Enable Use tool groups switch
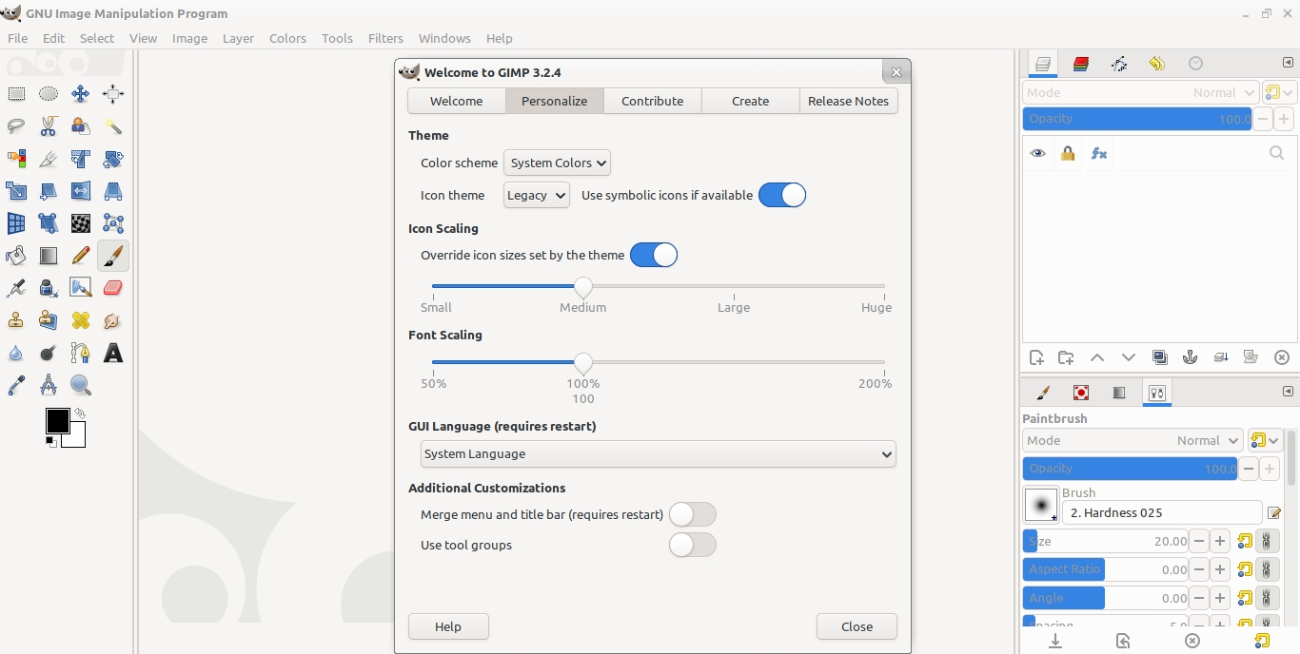 coord(693,545)
